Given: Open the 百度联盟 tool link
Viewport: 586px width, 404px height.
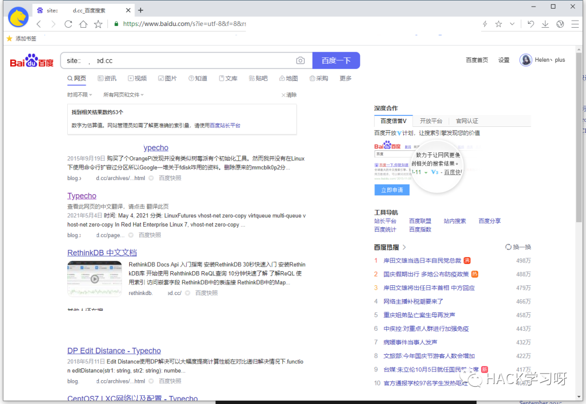Looking at the screenshot, I should 420,221.
